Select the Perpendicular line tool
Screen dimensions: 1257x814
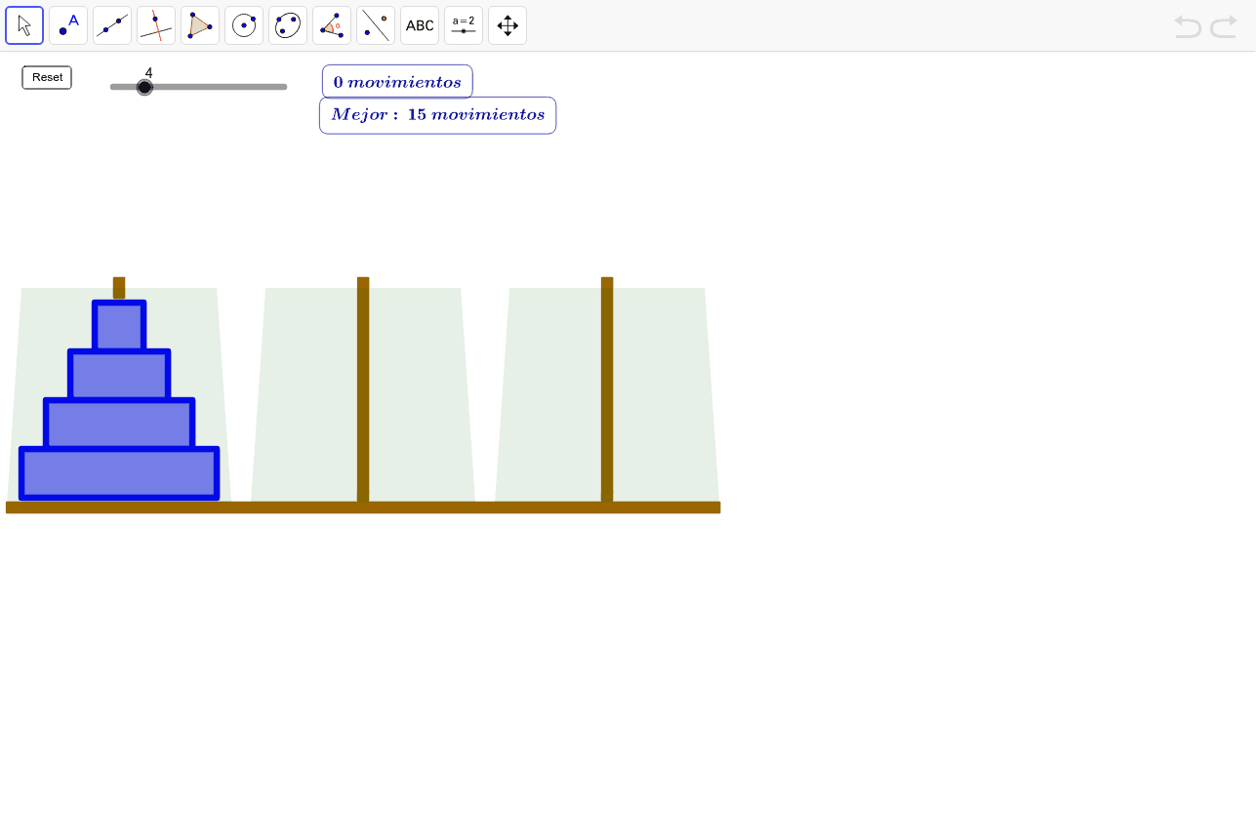(156, 25)
